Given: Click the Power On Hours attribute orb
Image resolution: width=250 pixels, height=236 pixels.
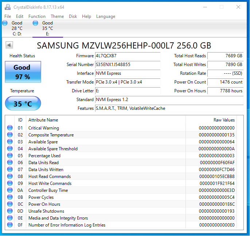Looking at the screenshot, I should [10, 204].
